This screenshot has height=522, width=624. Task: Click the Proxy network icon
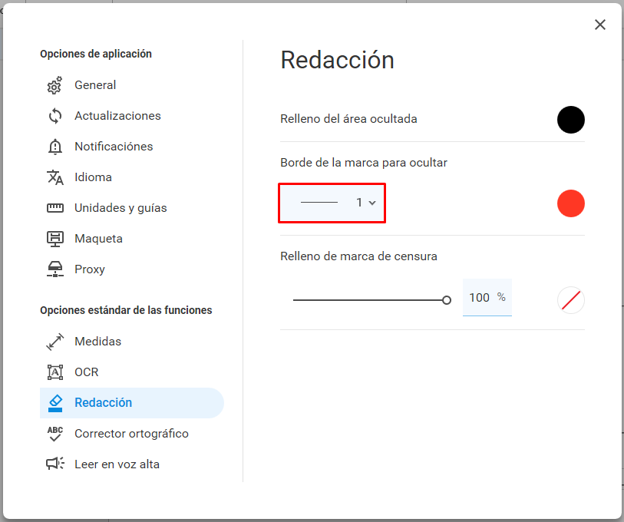coord(55,269)
